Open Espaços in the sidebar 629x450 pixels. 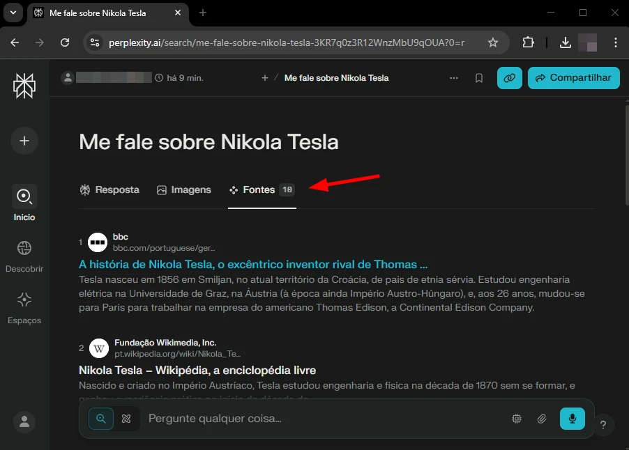[x=24, y=308]
